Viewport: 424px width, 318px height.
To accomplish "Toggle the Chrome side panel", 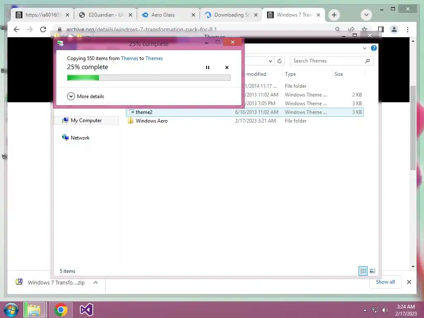I will click(381, 29).
